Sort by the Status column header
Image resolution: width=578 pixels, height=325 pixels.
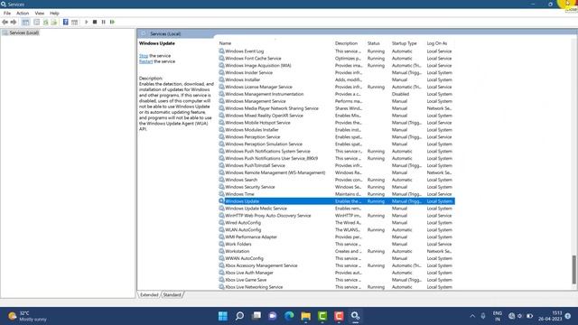tap(373, 43)
